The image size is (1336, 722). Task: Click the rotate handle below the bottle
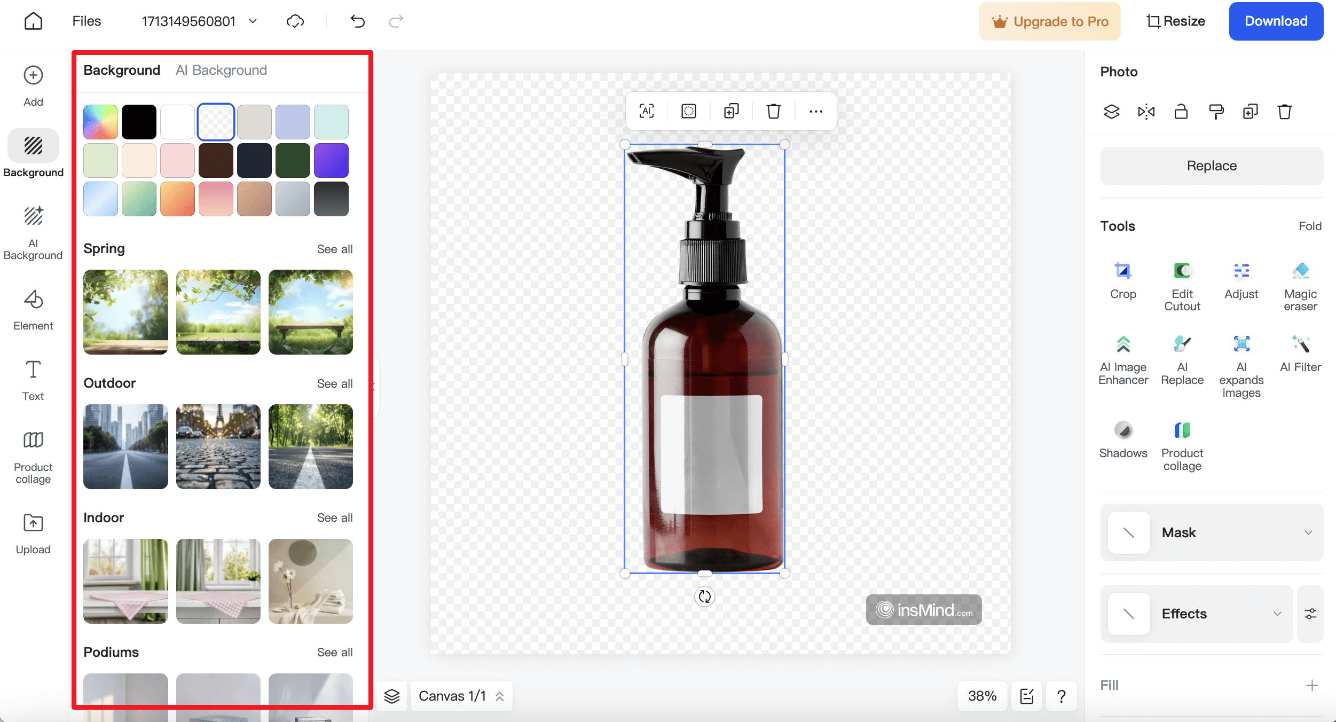click(x=705, y=597)
